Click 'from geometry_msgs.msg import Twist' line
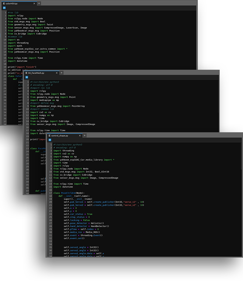This screenshot has height=281, width=243. tap(31, 24)
